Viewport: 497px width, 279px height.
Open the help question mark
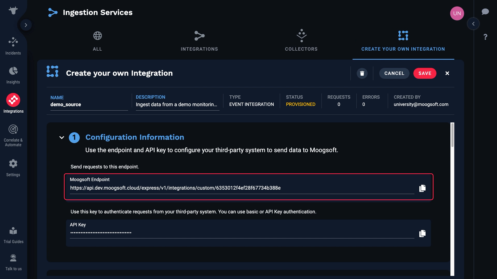485,37
